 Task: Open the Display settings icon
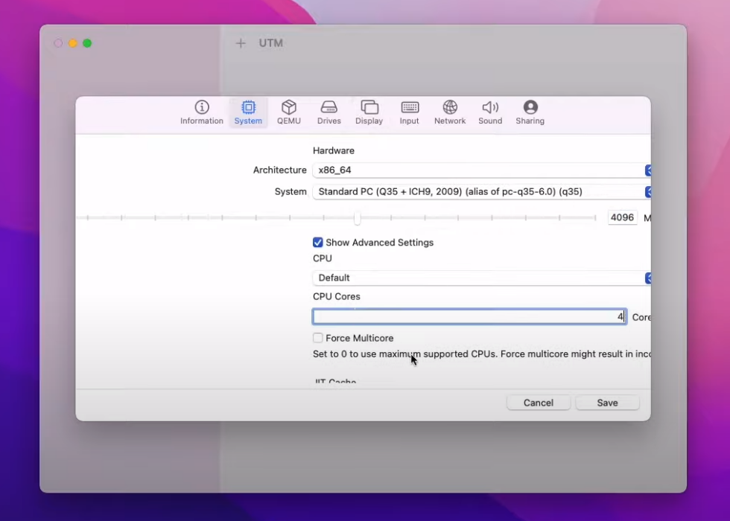point(369,108)
